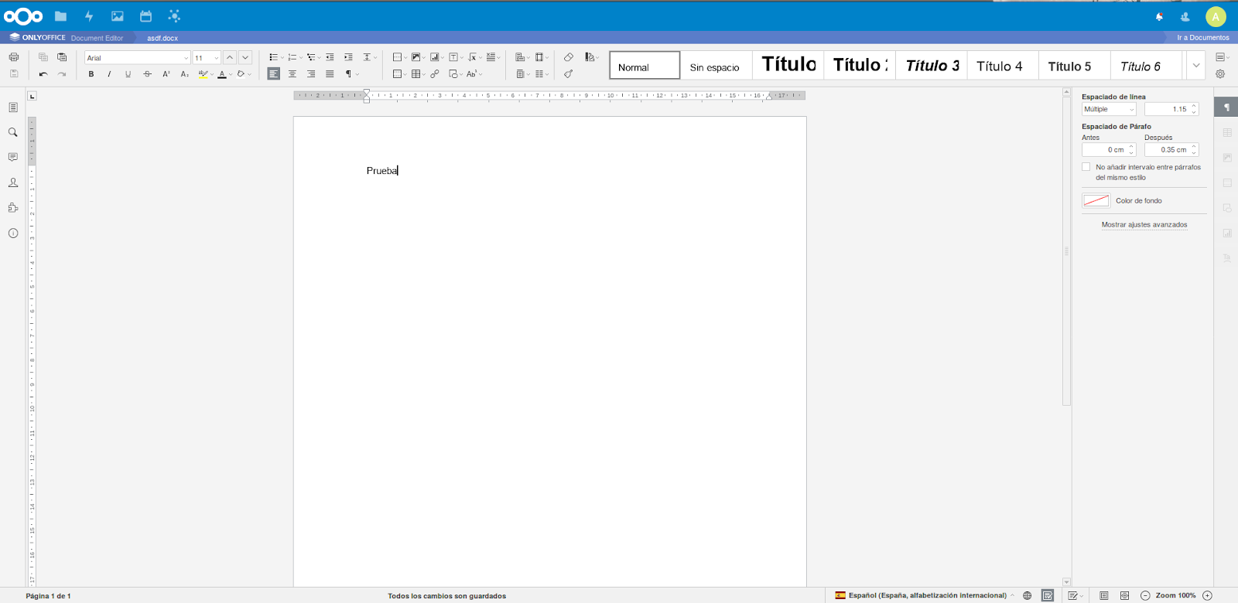The image size is (1238, 603).
Task: Open Nextcloud Activity app
Action: [89, 16]
